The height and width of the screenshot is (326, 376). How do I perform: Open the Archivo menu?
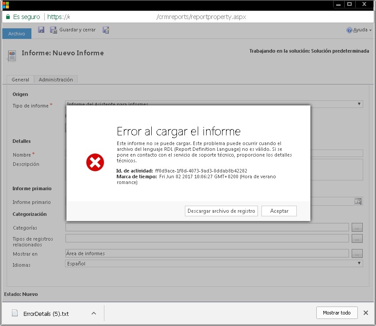coord(17,34)
